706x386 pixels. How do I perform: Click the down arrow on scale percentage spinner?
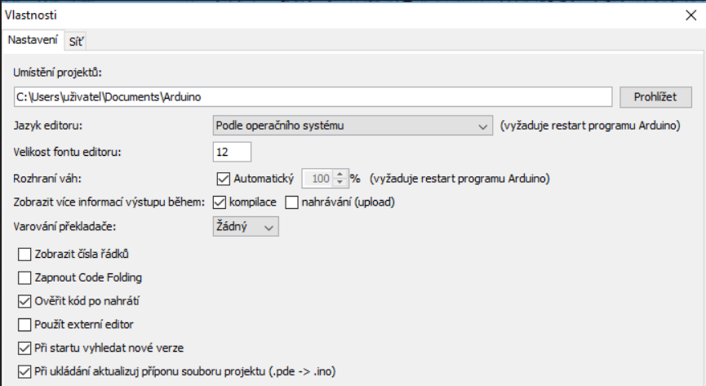(340, 182)
